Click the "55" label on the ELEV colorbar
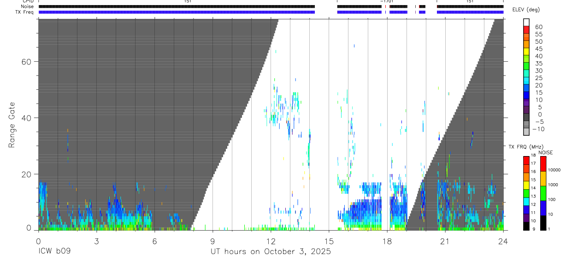Screen dimensions: 566x261 pos(538,35)
